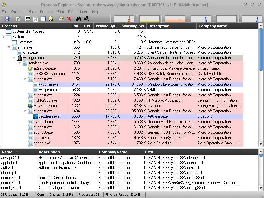
Task: Click the process list scroll down arrow
Action: pos(261,144)
